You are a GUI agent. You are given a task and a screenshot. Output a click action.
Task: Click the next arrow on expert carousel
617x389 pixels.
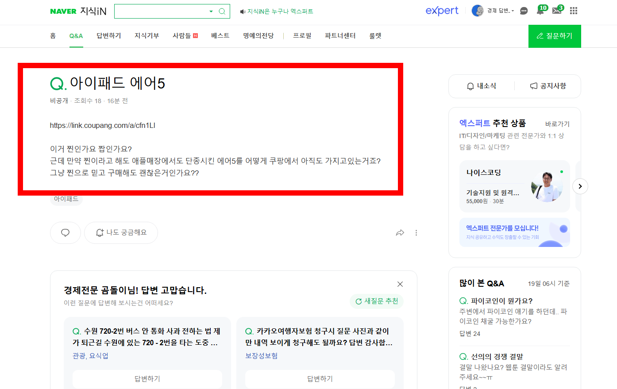click(x=580, y=186)
